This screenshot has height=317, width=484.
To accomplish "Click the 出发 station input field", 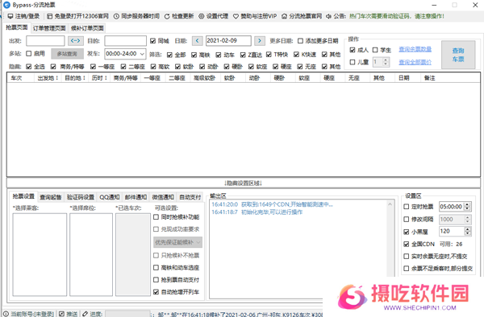I will pyautogui.click(x=45, y=40).
